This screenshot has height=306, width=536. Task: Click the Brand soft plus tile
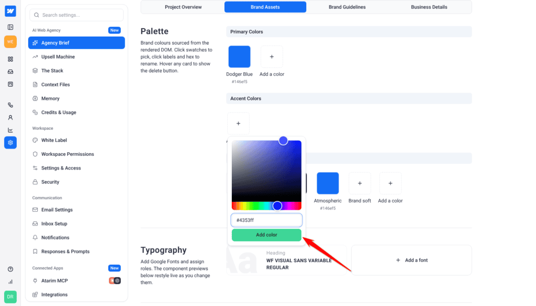[360, 184]
